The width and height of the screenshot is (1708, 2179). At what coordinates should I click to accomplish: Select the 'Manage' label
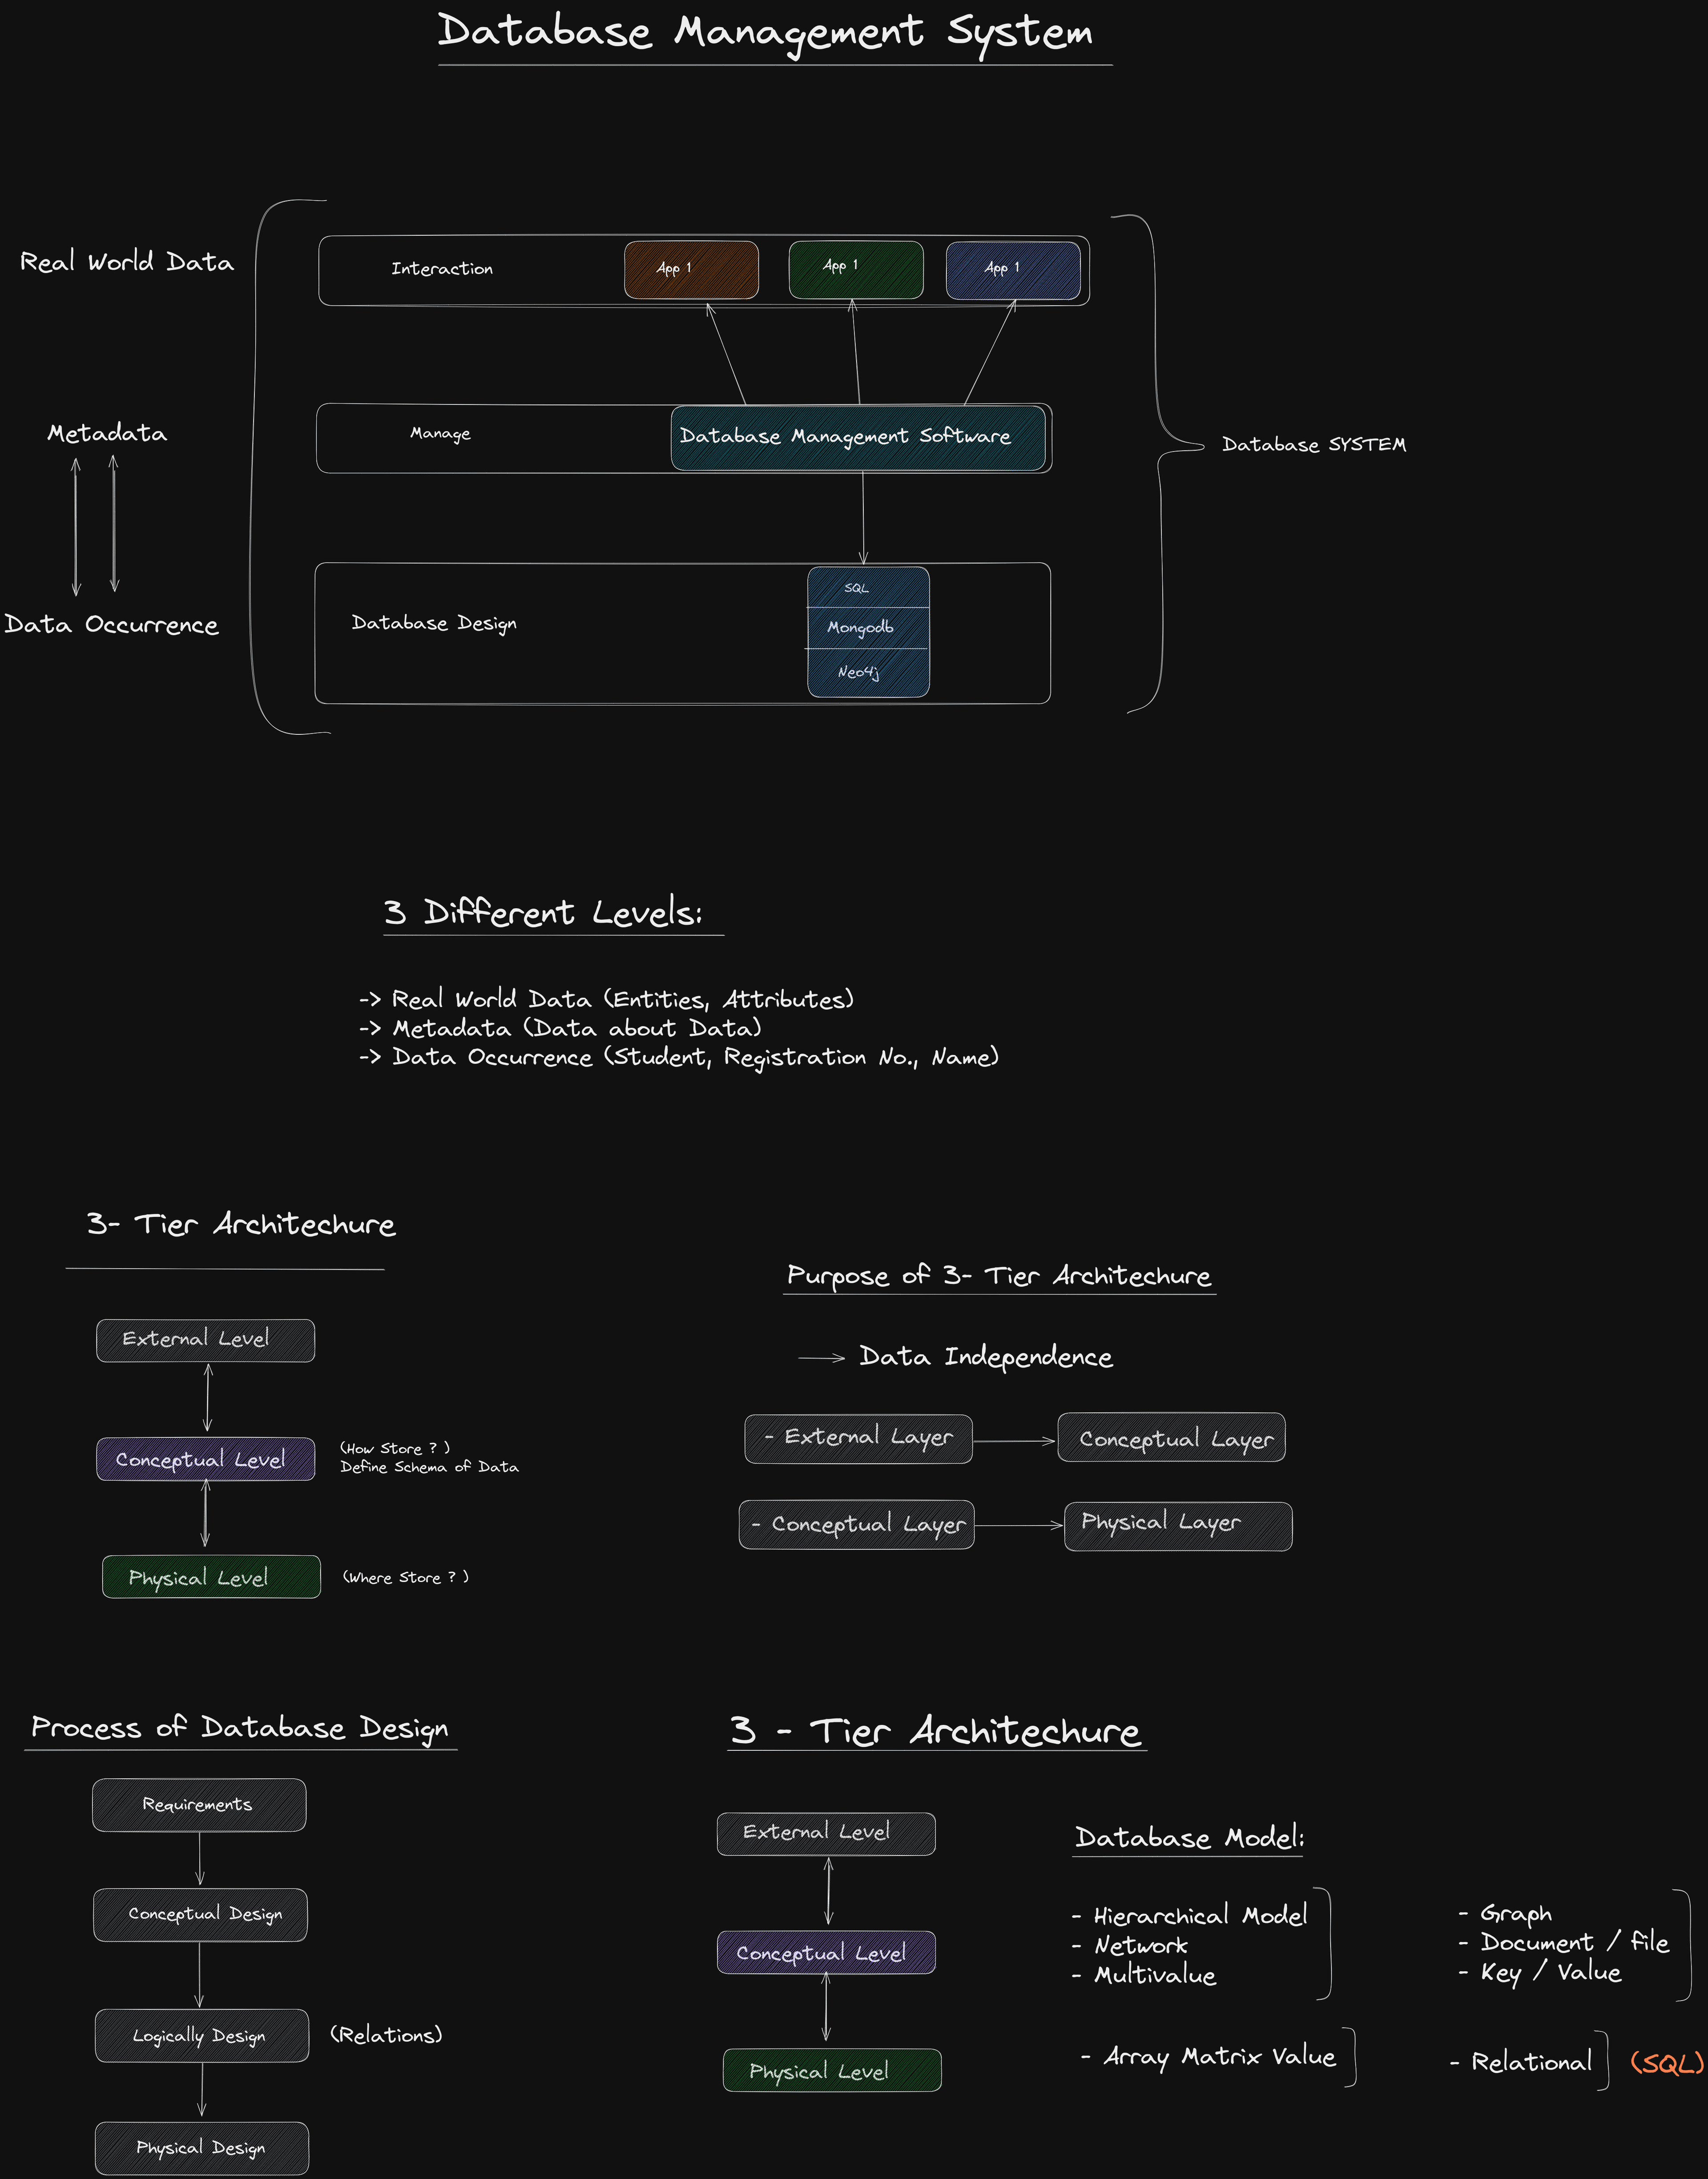click(x=440, y=433)
